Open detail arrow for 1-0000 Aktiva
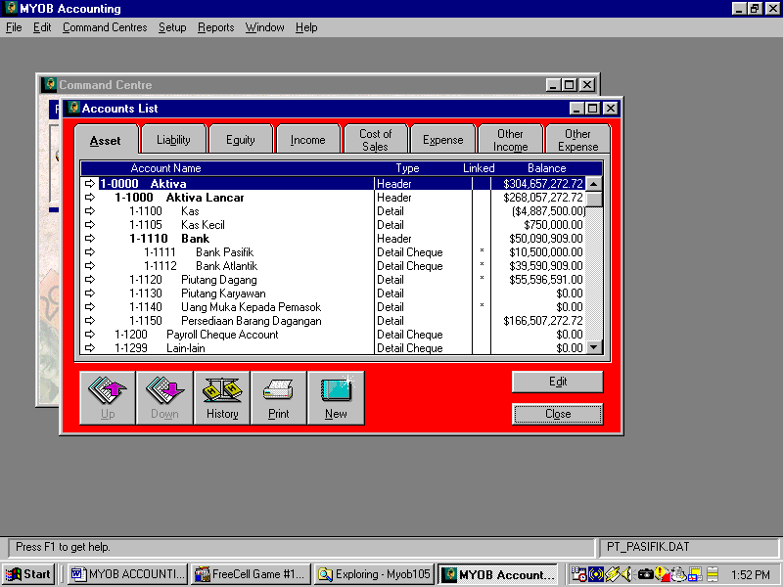Image resolution: width=783 pixels, height=587 pixels. [x=90, y=184]
